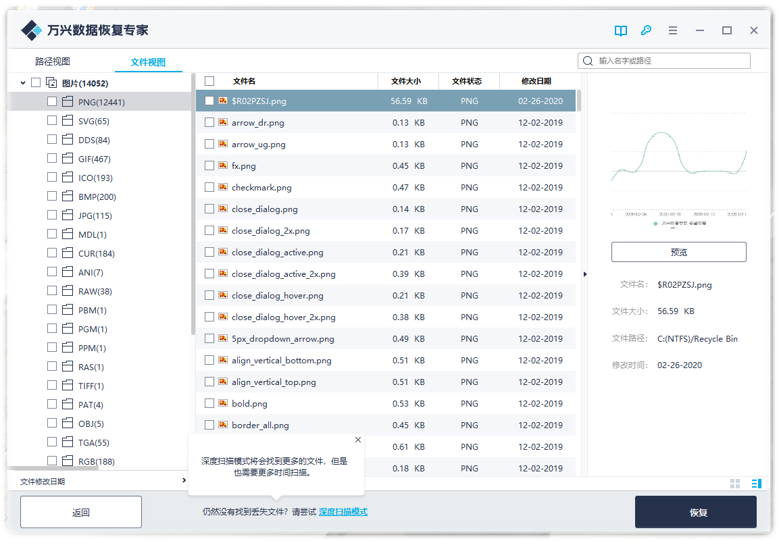
Task: Select the 文件视图 tab
Action: tap(148, 62)
